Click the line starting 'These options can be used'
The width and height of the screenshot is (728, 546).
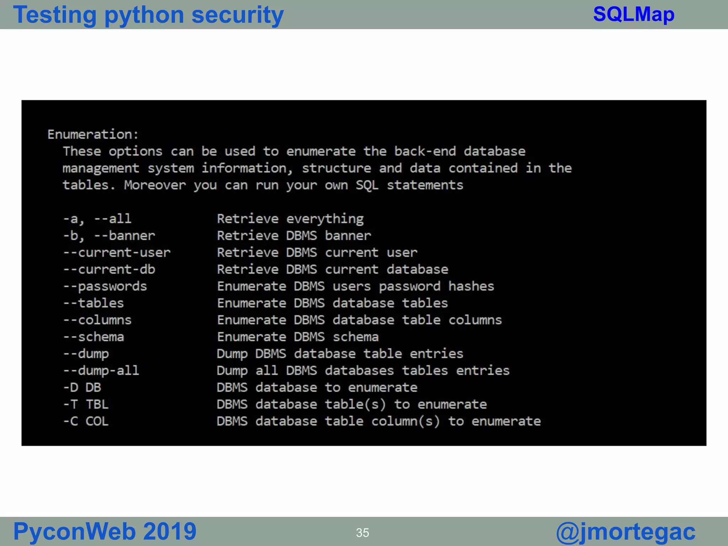pyautogui.click(x=294, y=151)
